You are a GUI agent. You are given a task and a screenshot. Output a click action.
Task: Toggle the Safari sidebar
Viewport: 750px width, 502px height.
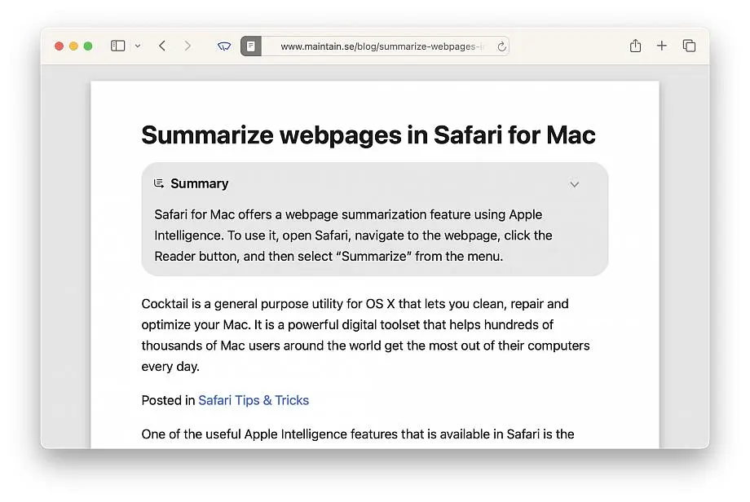pos(117,46)
